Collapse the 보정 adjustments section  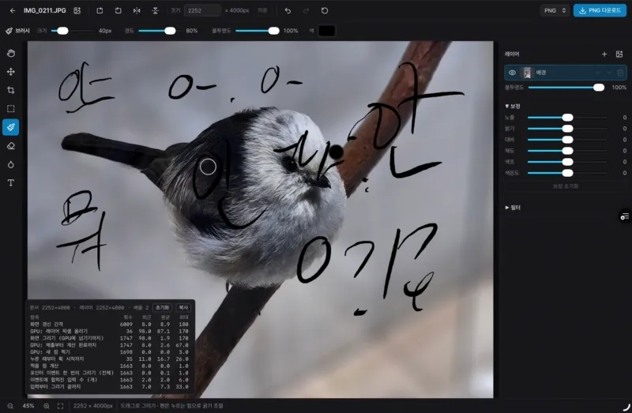513,107
